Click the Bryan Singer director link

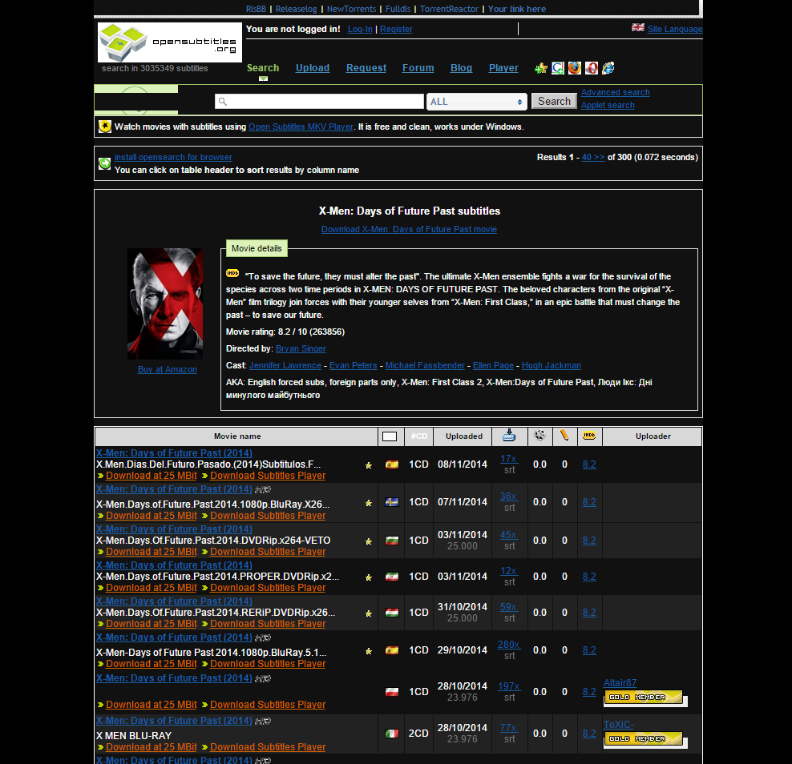301,348
